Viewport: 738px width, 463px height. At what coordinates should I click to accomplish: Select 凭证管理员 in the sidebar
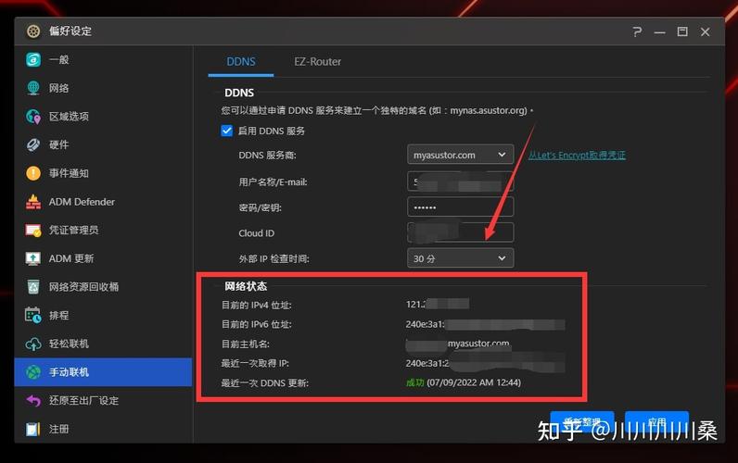click(x=103, y=230)
